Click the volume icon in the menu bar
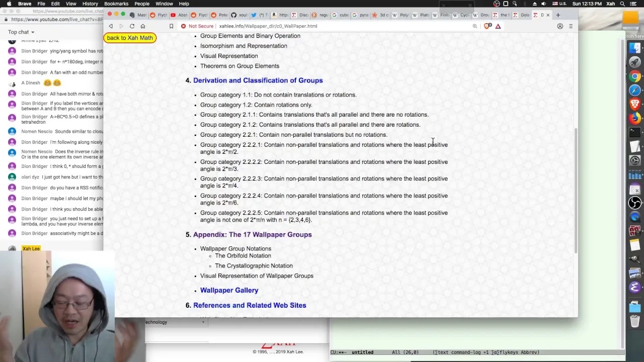Viewport: 644px width, 362px height. click(x=543, y=4)
